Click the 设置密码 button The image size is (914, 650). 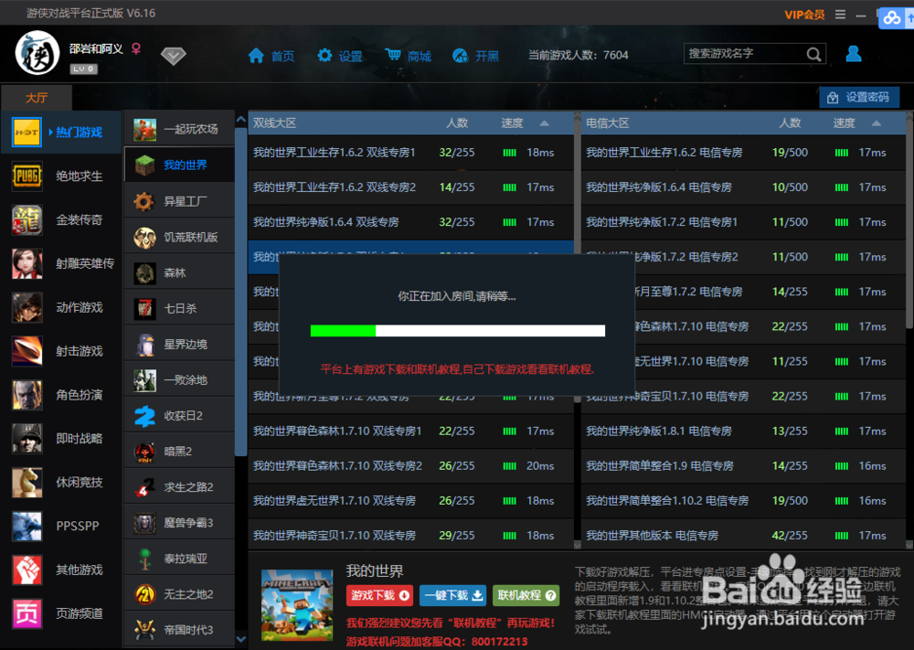(x=859, y=97)
